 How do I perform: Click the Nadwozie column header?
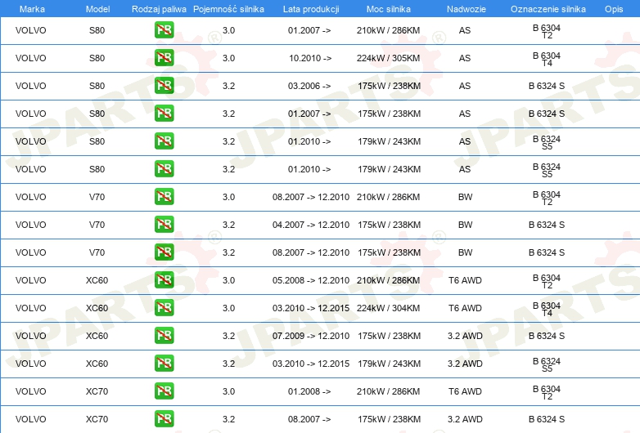pyautogui.click(x=466, y=9)
